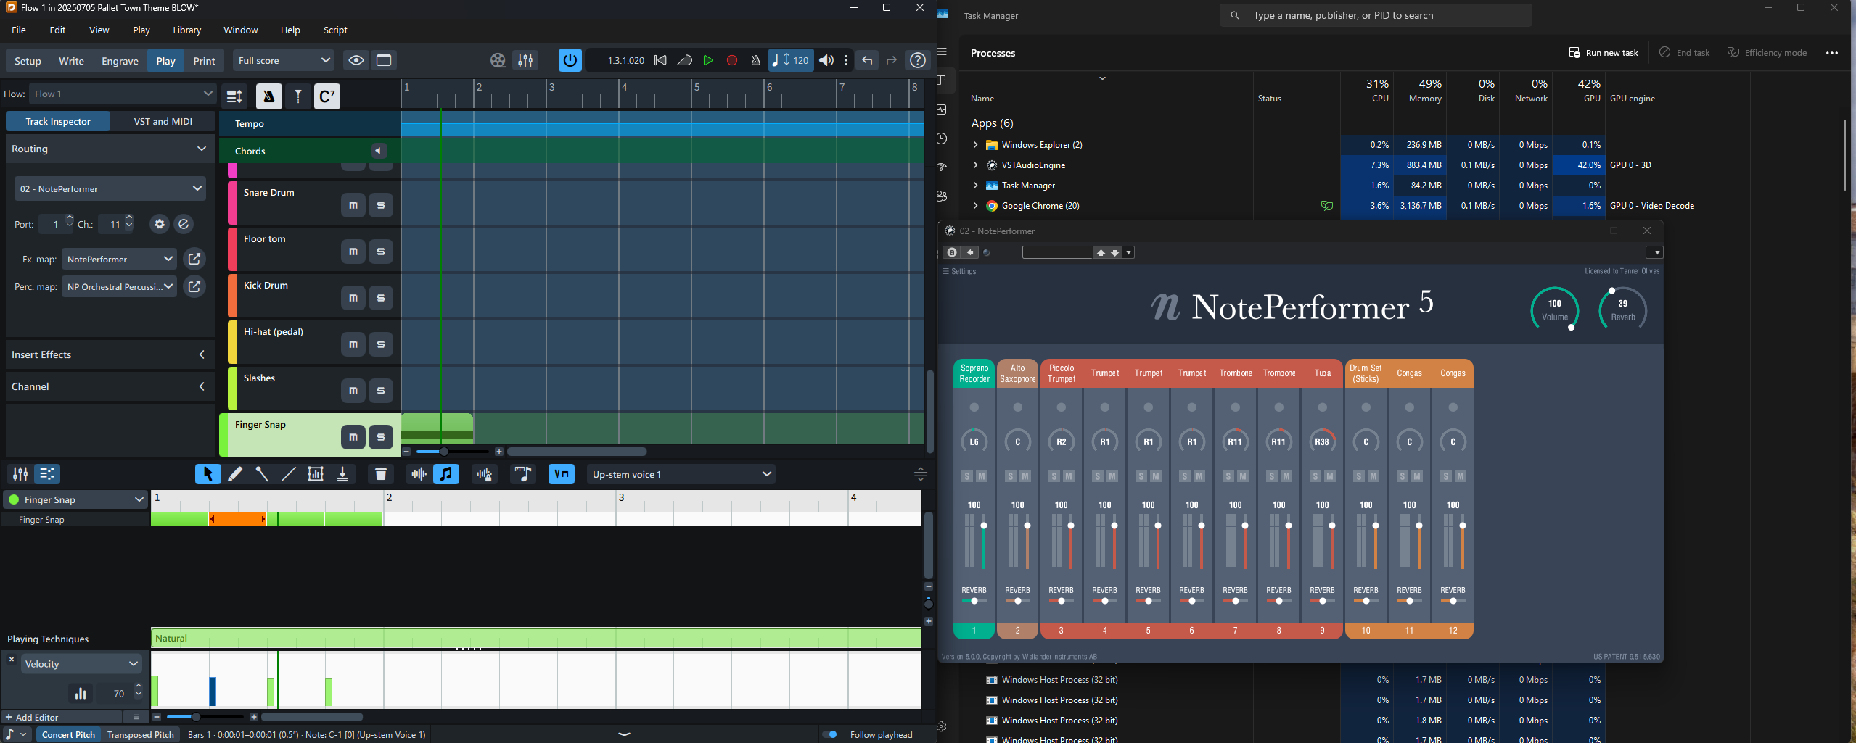
Task: Click the Markers track filter icon
Action: (298, 96)
